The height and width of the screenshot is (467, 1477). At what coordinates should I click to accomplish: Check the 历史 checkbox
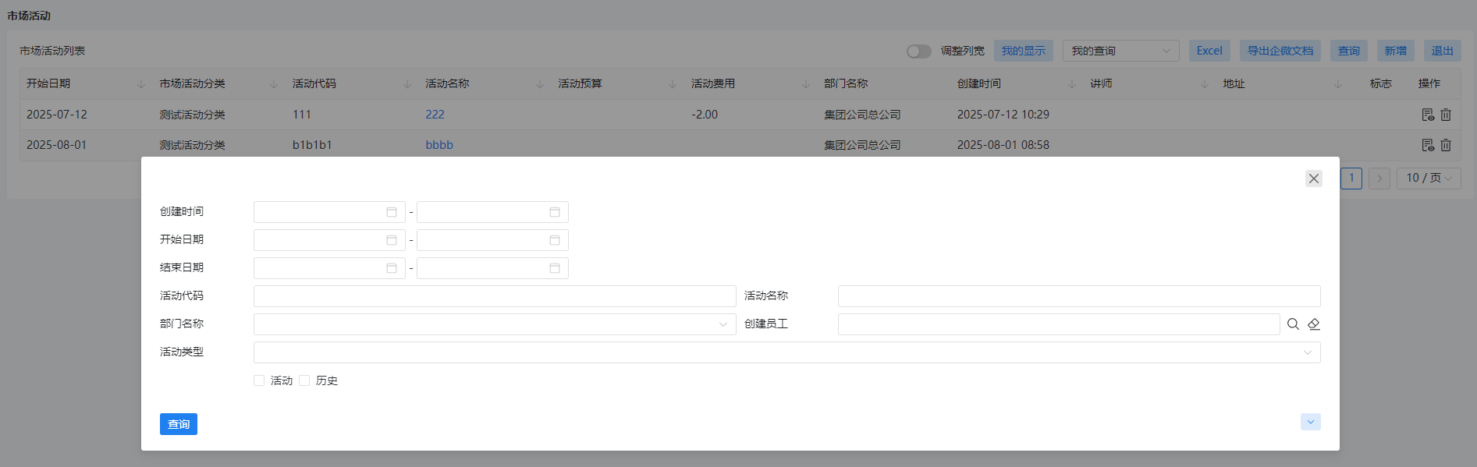click(304, 380)
